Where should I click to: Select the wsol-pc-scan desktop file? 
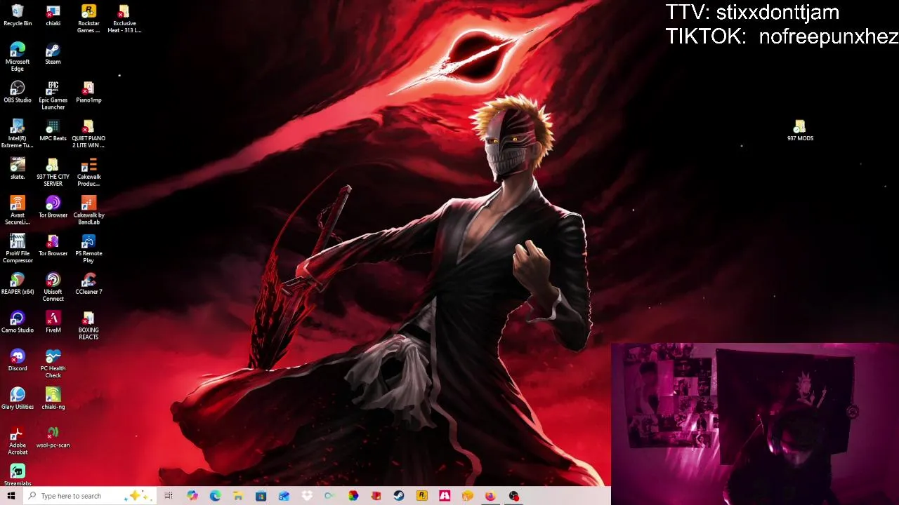[x=53, y=437]
